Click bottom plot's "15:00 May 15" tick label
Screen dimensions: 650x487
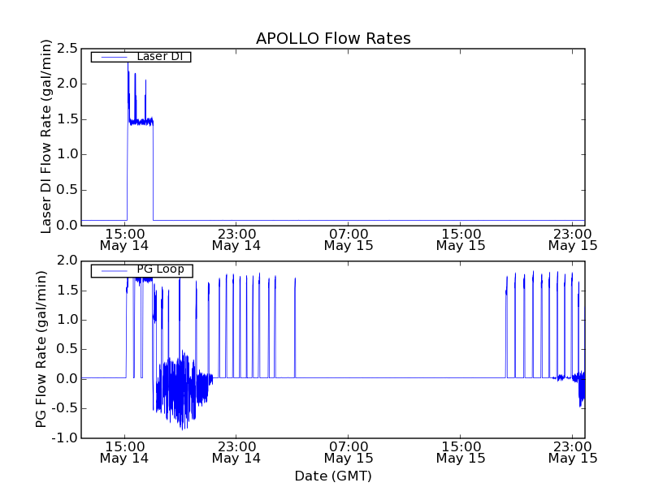point(461,451)
